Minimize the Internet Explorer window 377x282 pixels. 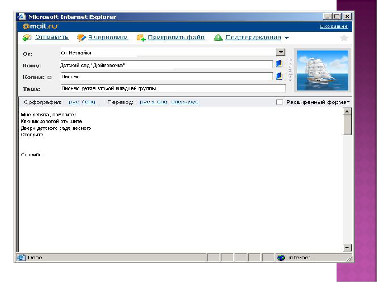327,16
